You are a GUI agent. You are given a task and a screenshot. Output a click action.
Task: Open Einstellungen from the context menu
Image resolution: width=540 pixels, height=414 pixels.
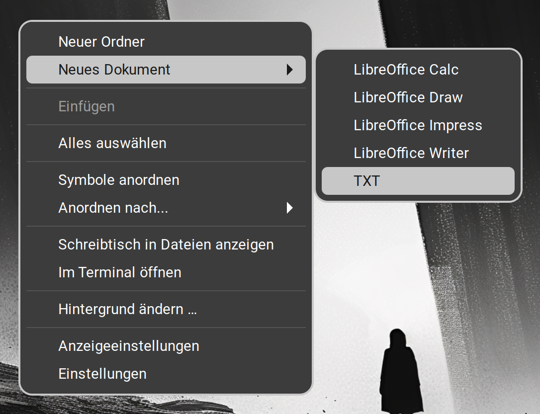(x=102, y=374)
